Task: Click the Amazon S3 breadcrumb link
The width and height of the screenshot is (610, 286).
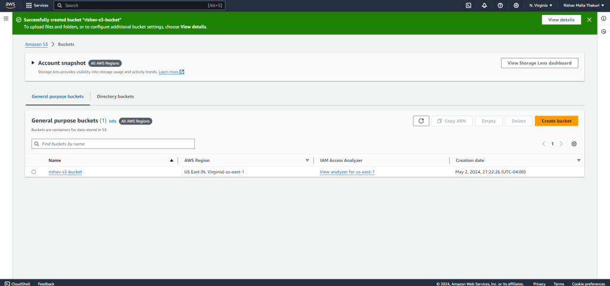Action: [x=36, y=44]
